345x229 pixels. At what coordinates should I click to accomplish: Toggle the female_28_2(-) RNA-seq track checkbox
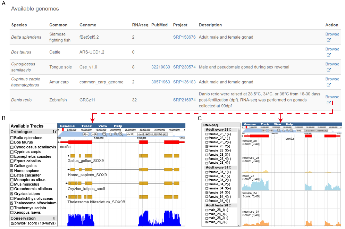[207, 147]
